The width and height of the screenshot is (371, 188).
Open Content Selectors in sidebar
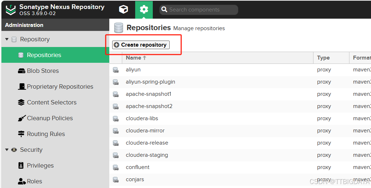pos(55,102)
